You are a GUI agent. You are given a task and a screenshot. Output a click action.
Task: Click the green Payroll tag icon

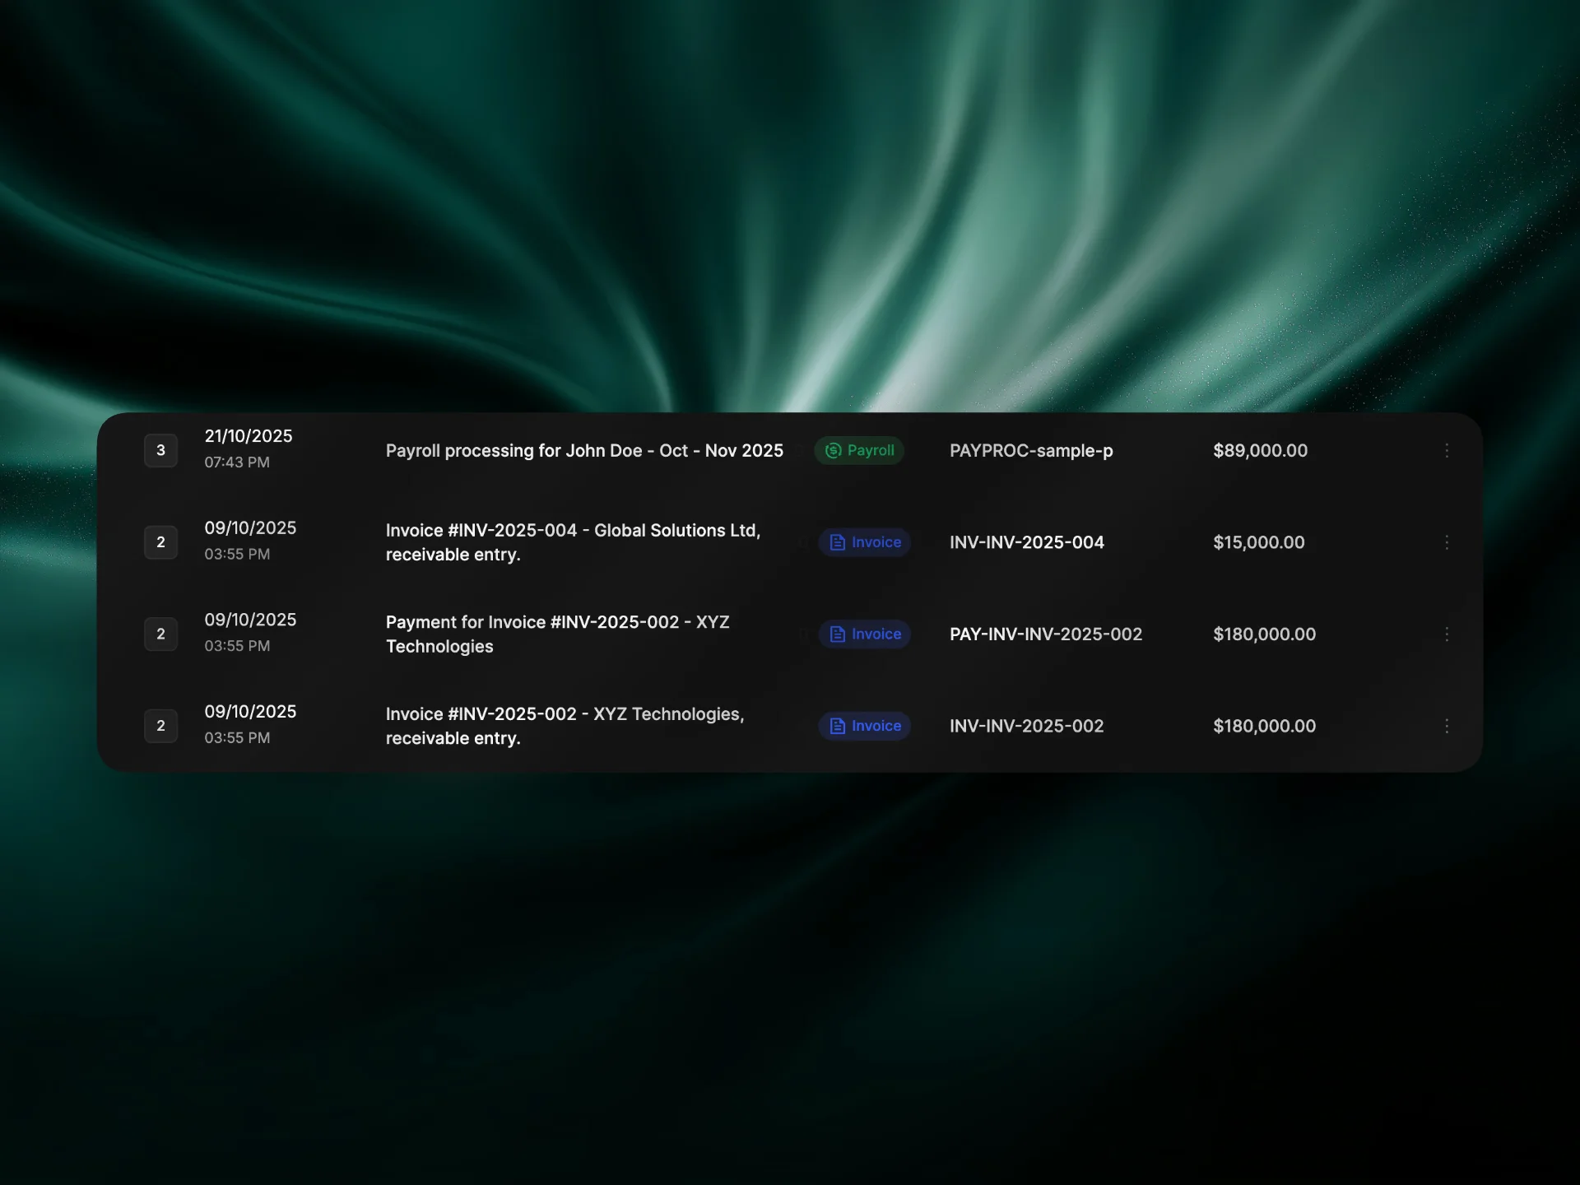pyautogui.click(x=834, y=450)
